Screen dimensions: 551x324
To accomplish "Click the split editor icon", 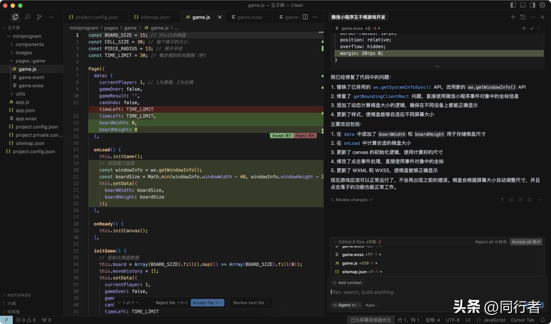I will pos(305,17).
